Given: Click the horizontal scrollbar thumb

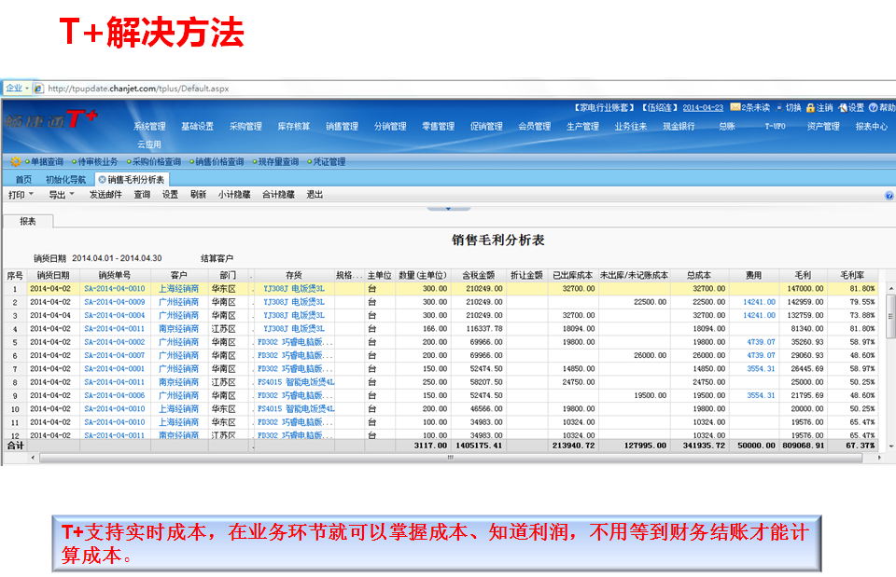Looking at the screenshot, I should coord(450,458).
